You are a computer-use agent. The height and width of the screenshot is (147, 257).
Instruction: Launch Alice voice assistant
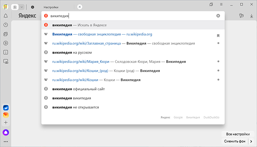[6, 132]
